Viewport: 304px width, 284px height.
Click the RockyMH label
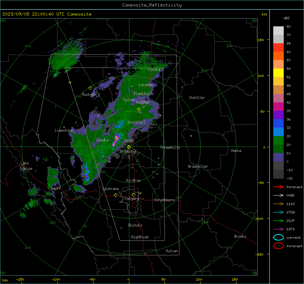[89, 95]
